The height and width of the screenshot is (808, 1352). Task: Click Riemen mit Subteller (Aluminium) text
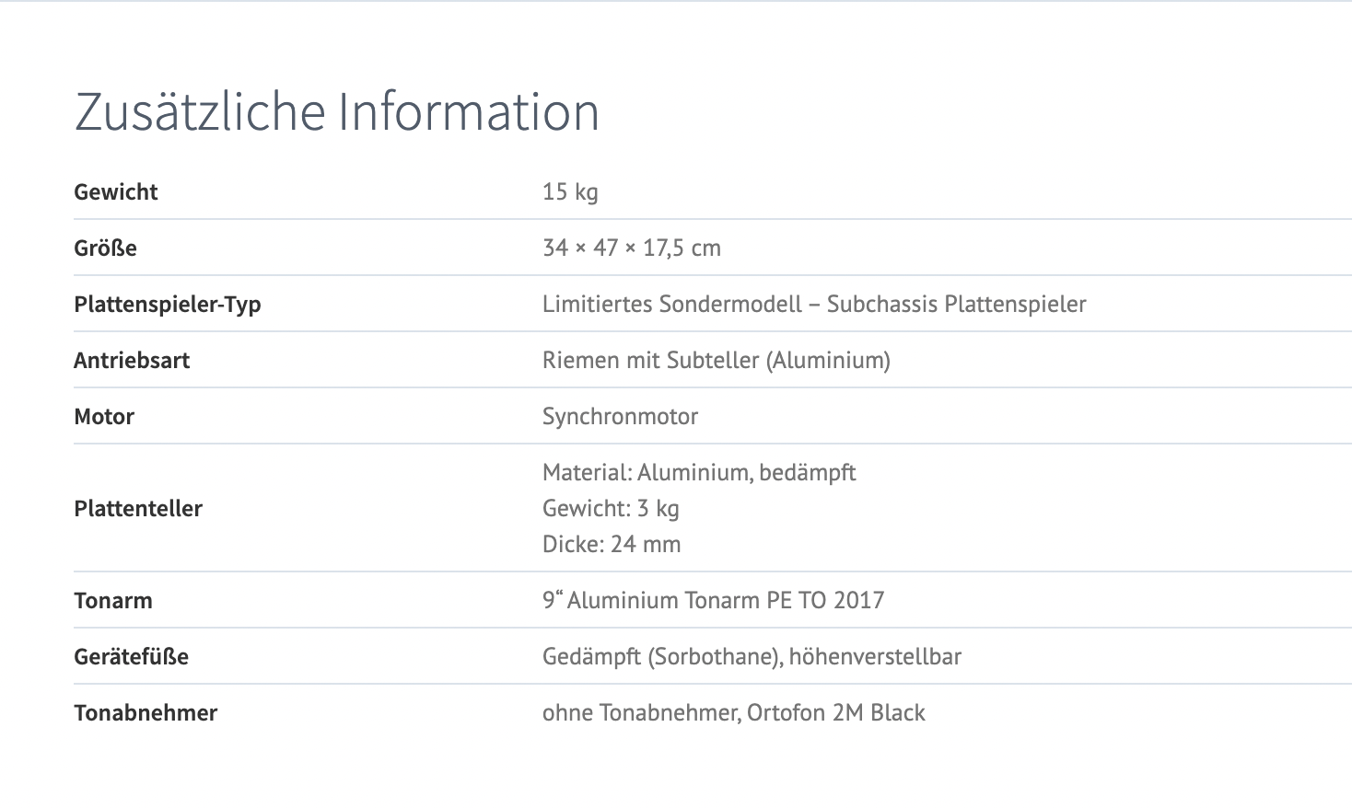[x=717, y=360]
